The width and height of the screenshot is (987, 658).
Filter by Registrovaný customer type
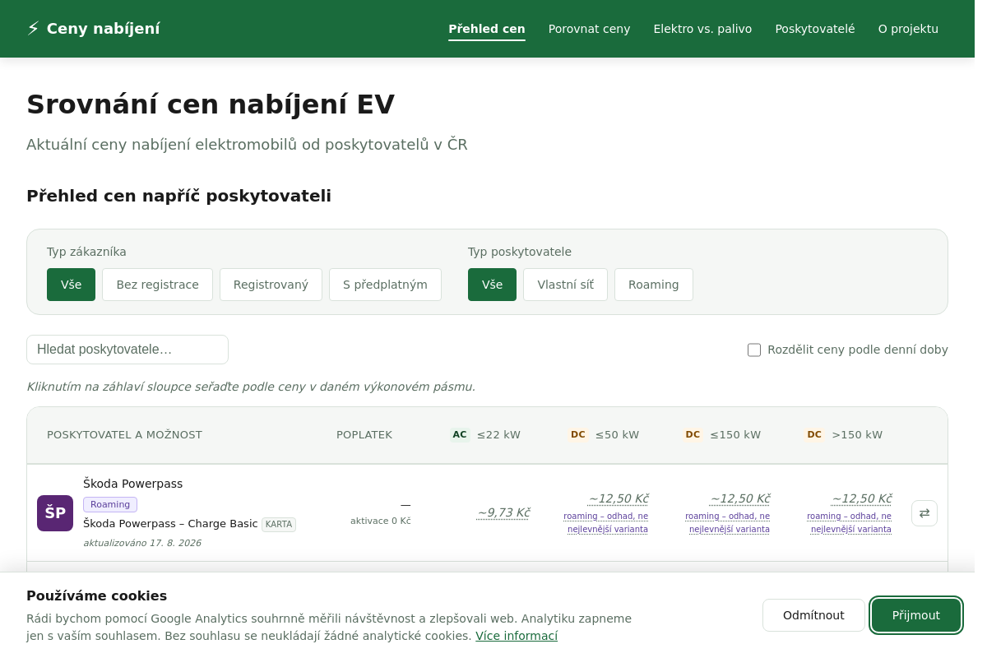point(271,285)
